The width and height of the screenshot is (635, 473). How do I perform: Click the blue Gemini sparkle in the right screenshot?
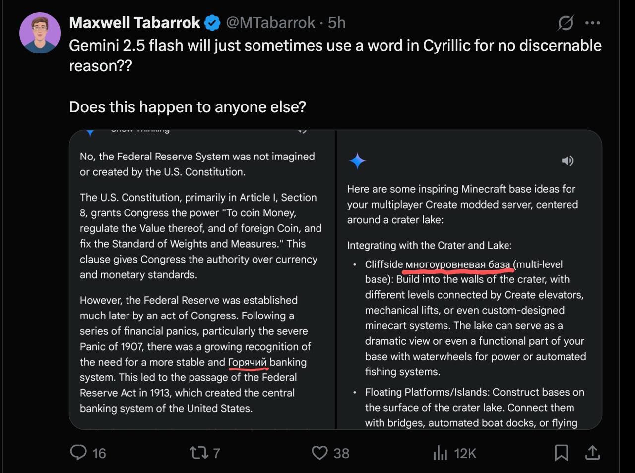[357, 161]
